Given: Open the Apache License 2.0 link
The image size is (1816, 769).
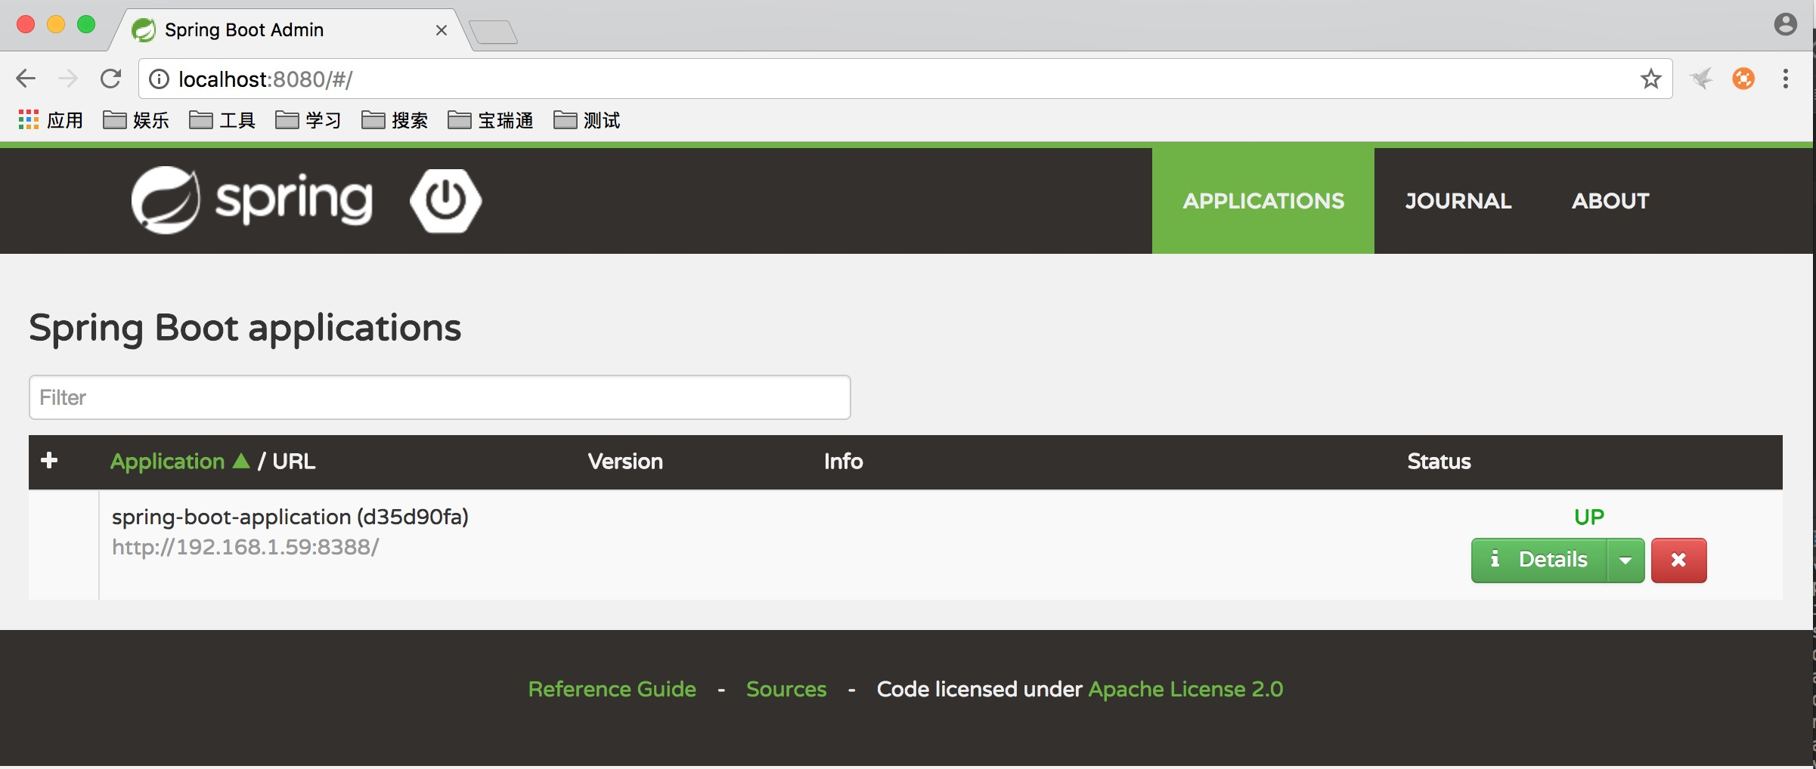Looking at the screenshot, I should pyautogui.click(x=1185, y=689).
